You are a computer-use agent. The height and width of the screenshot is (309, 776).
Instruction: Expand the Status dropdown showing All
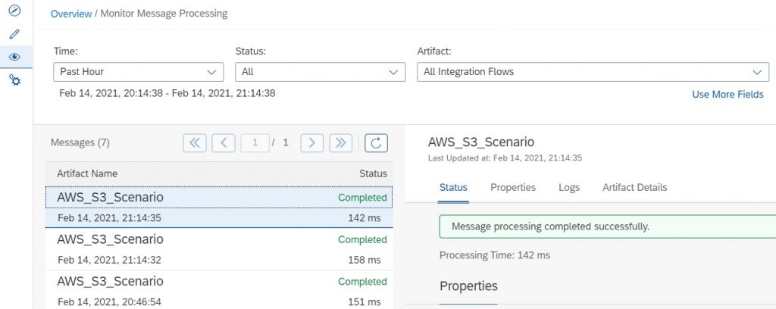(321, 72)
